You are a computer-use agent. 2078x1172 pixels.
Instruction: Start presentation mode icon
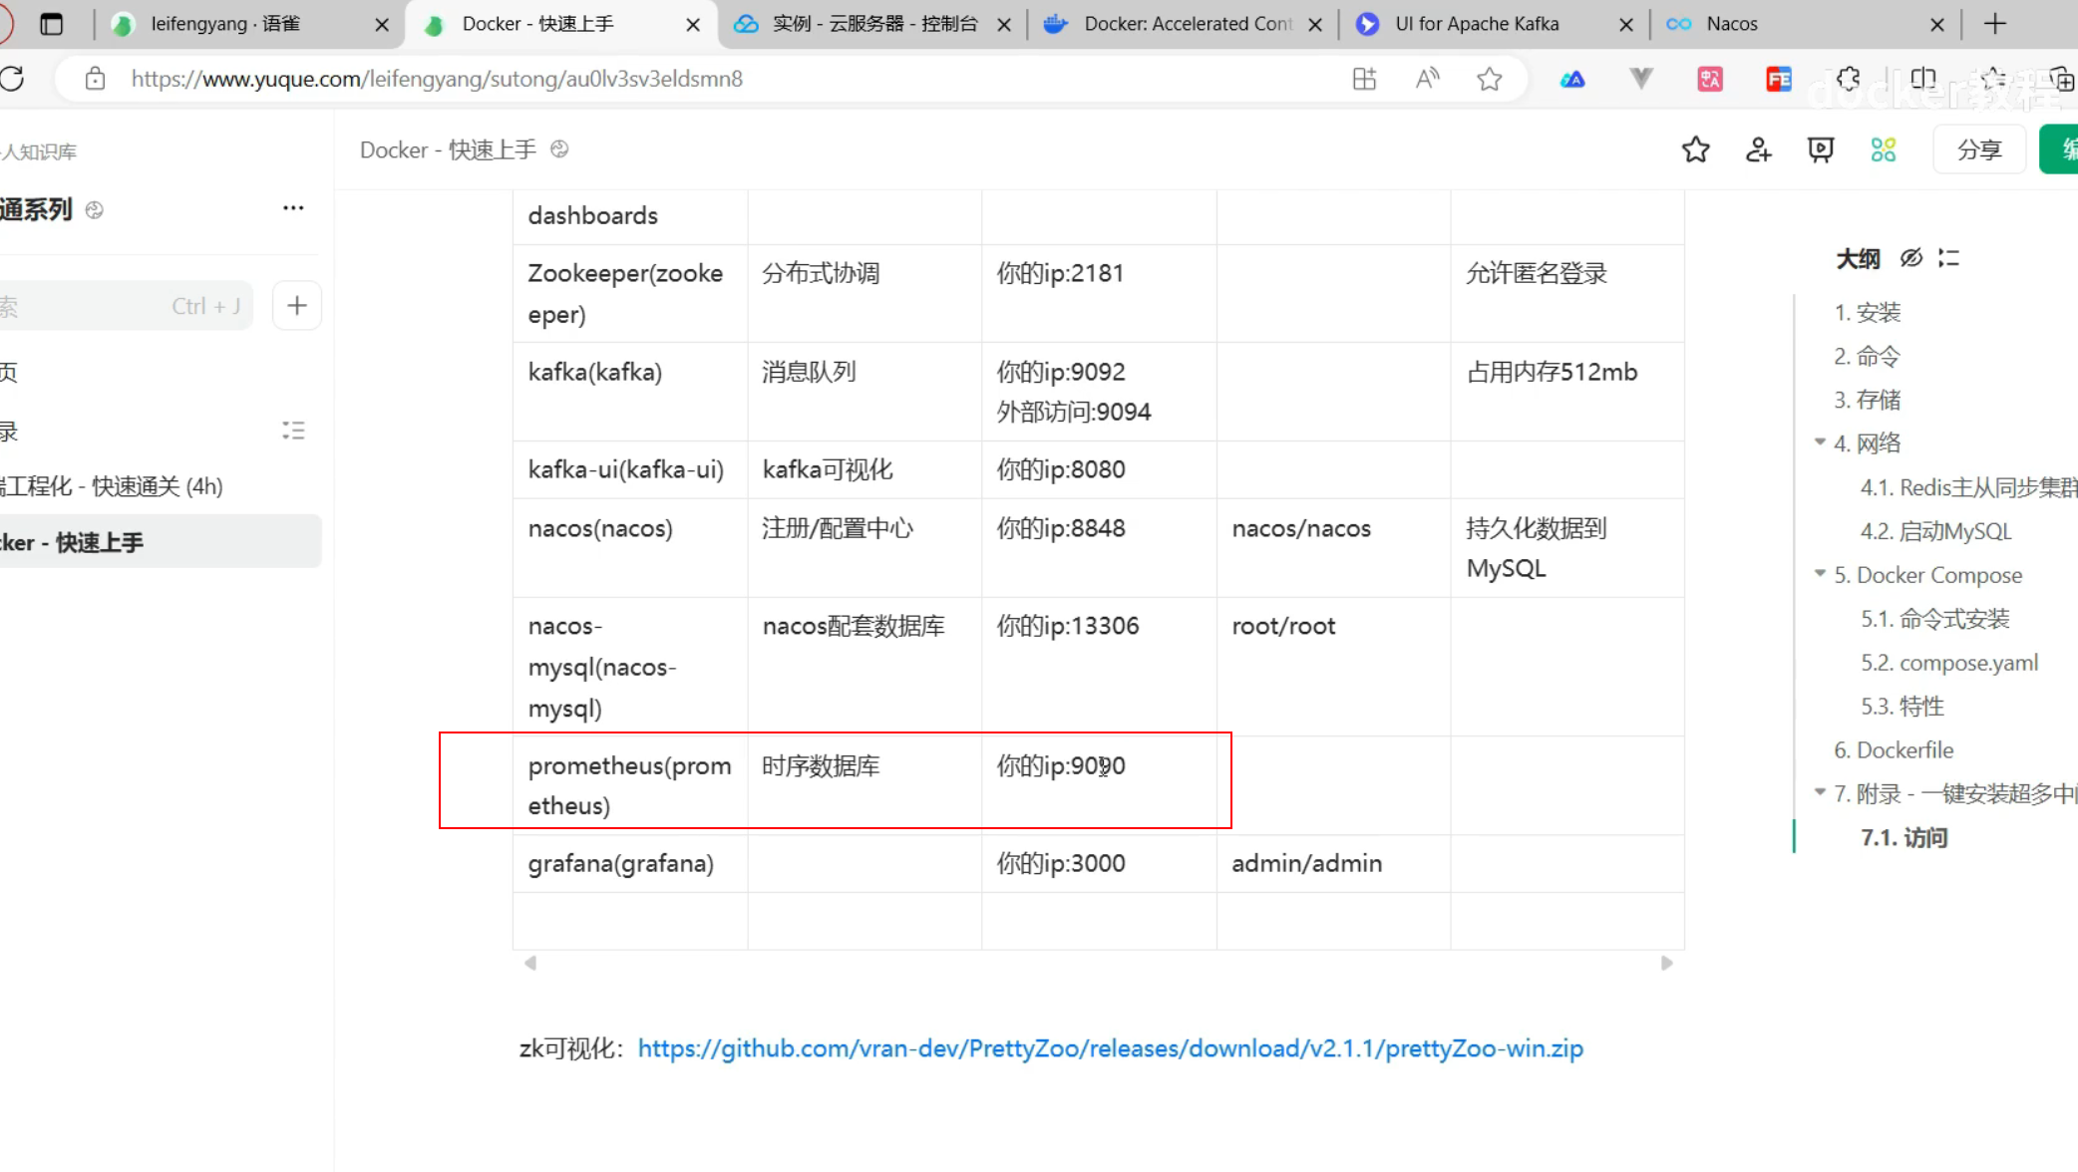(1821, 149)
